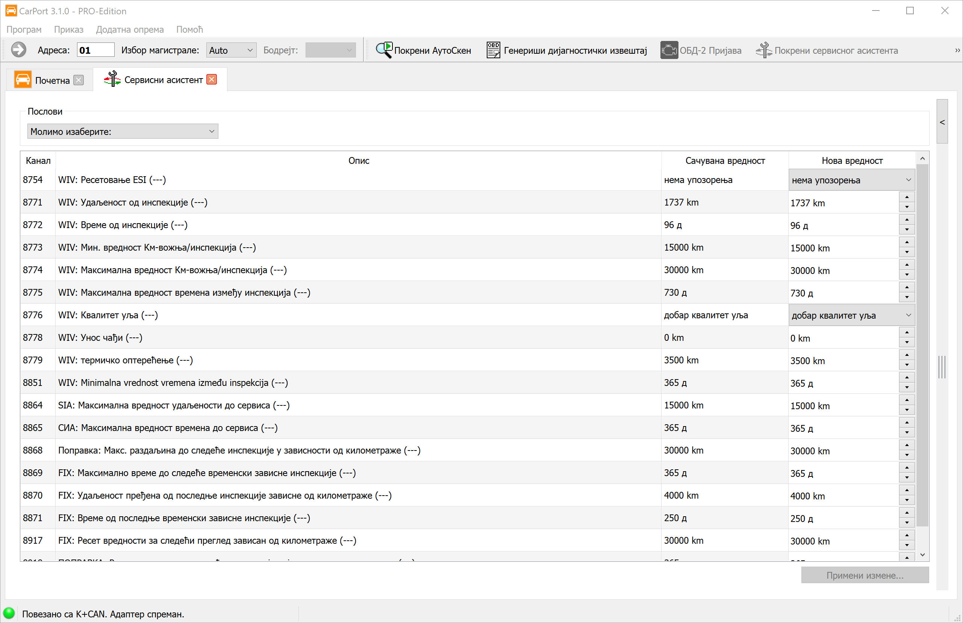Viewport: 963px width, 623px height.
Task: Increase channel 8778 Унос чађи value
Action: point(907,333)
